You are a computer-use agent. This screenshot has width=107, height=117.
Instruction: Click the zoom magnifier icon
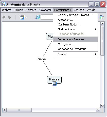38,17
